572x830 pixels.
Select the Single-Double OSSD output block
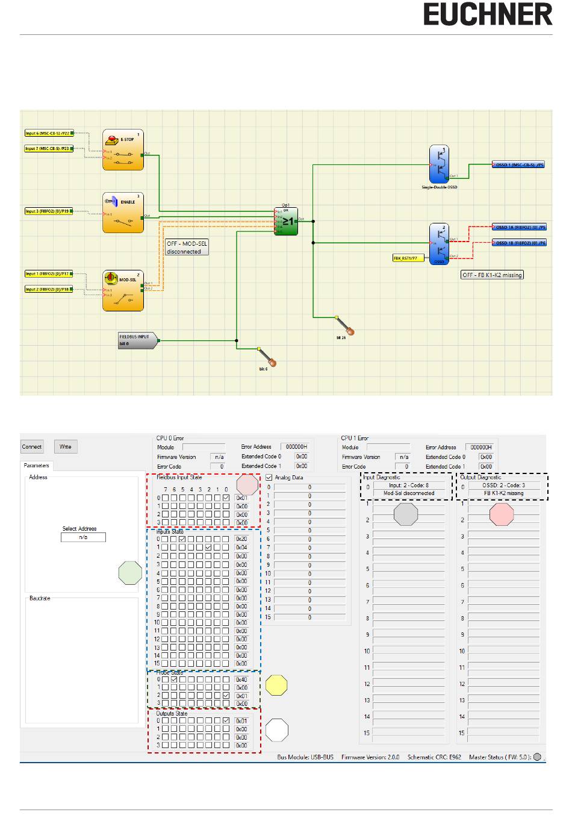click(440, 164)
